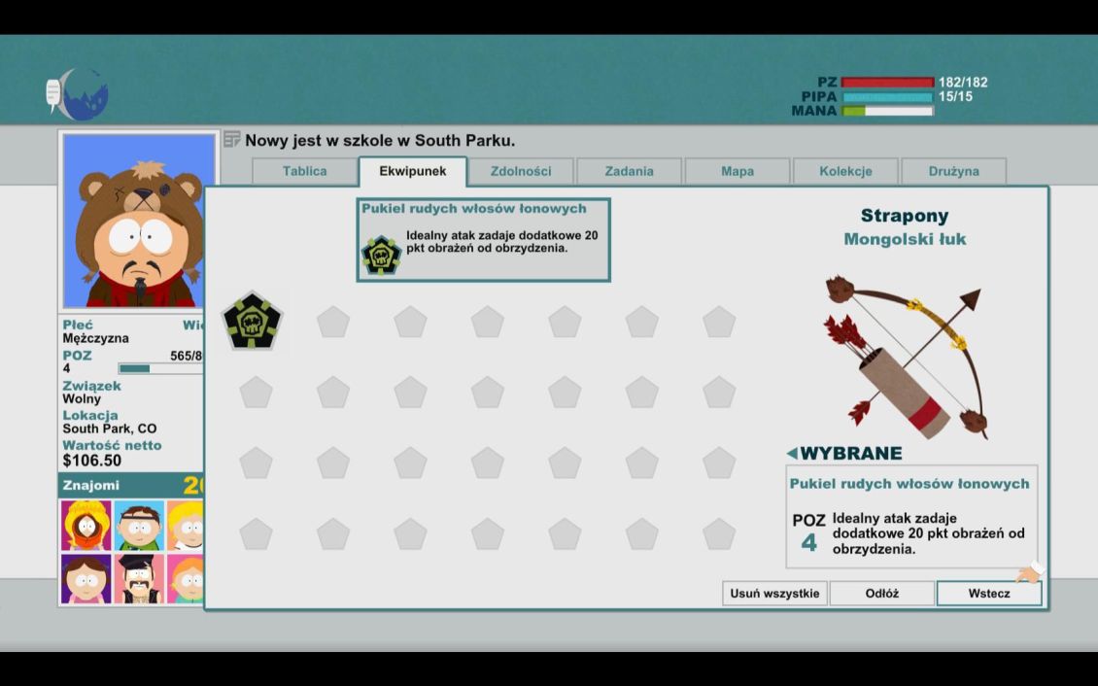Image resolution: width=1098 pixels, height=686 pixels.
Task: Click the red PZ health bar
Action: coord(887,82)
